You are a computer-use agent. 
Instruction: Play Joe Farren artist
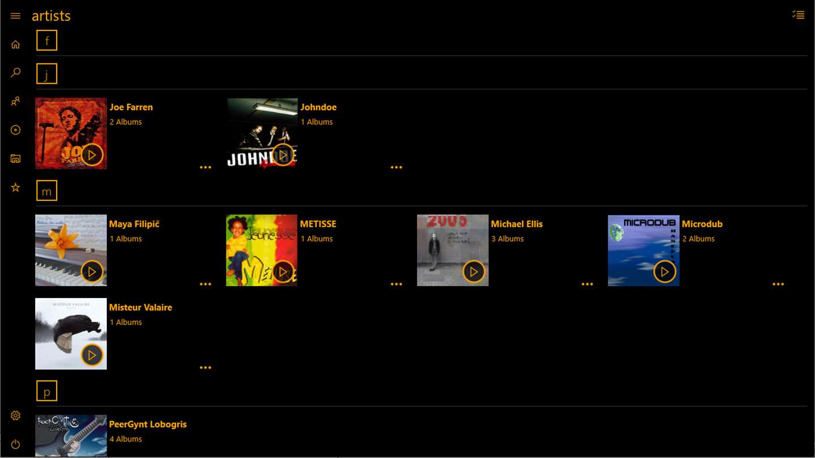click(92, 155)
